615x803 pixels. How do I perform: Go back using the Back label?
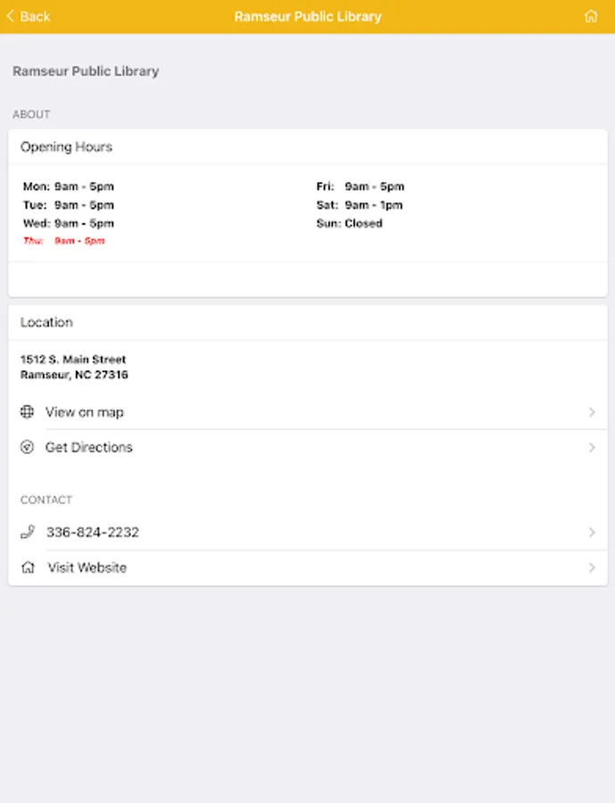click(35, 16)
